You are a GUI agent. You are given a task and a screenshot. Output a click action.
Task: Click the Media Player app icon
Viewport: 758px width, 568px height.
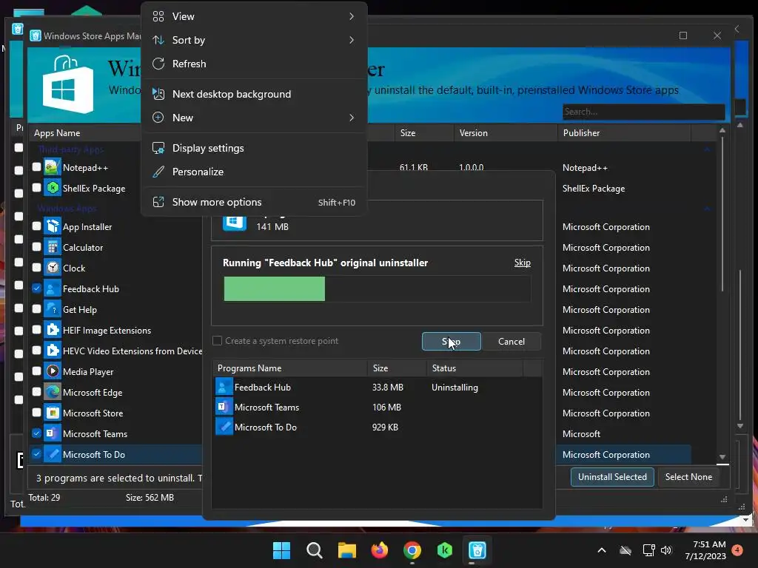click(53, 371)
